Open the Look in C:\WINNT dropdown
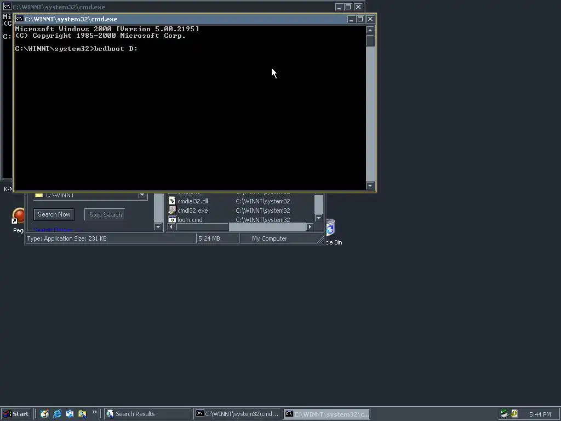Image resolution: width=561 pixels, height=421 pixels. 142,196
